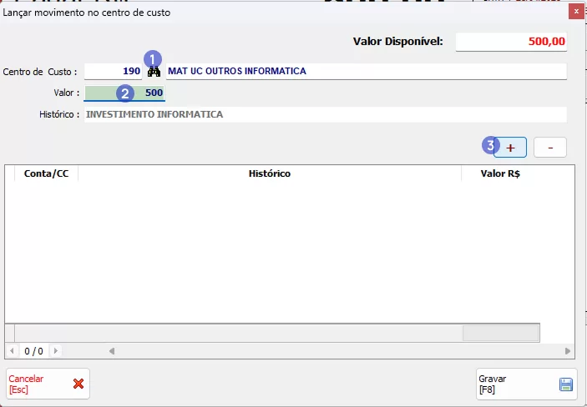The width and height of the screenshot is (587, 407).
Task: Click the Conta/CC column header
Action: [46, 173]
